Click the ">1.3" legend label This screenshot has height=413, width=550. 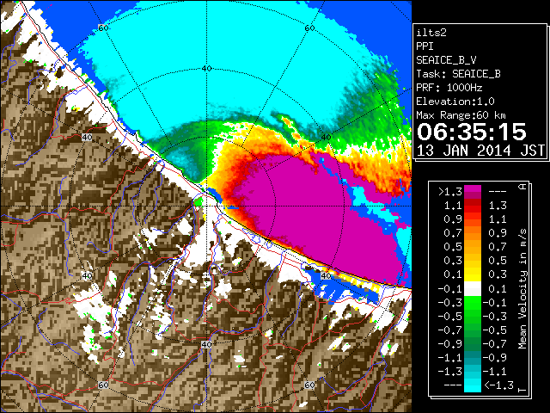(x=450, y=192)
